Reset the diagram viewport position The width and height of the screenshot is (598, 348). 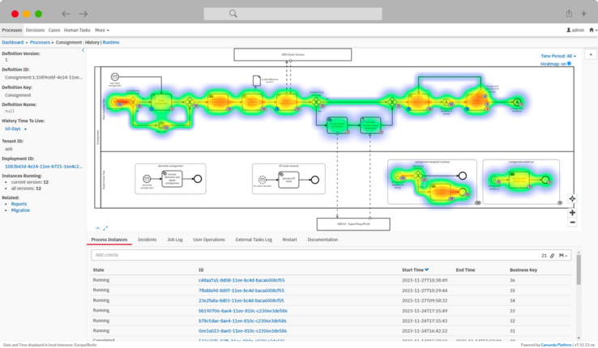tap(573, 198)
